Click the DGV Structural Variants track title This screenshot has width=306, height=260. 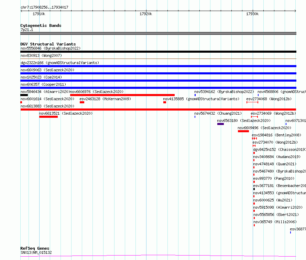(x=48, y=44)
